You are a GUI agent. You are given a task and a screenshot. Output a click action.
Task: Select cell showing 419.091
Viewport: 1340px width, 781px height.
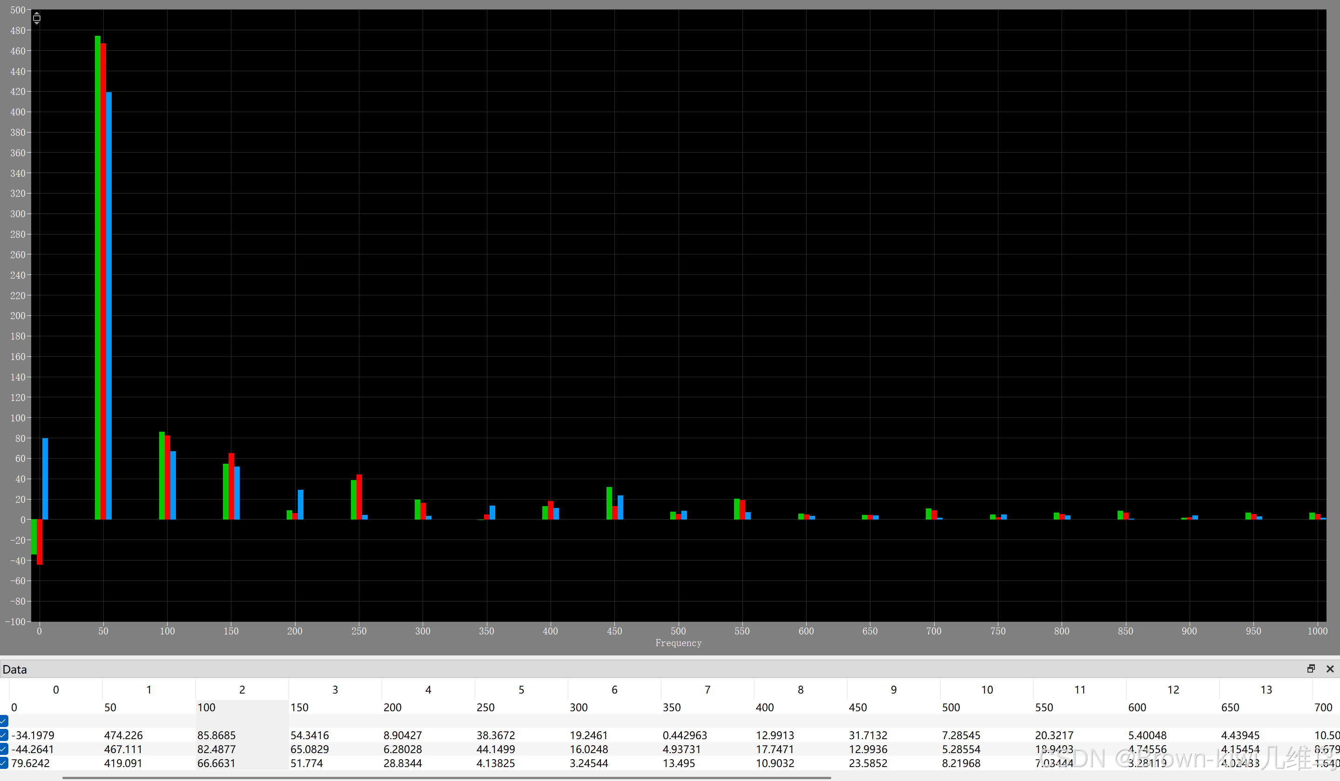(123, 763)
